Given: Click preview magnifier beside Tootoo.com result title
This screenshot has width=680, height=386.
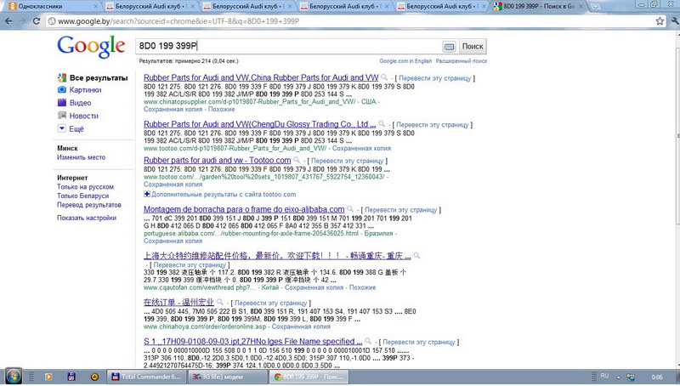Looking at the screenshot, I should [x=297, y=160].
